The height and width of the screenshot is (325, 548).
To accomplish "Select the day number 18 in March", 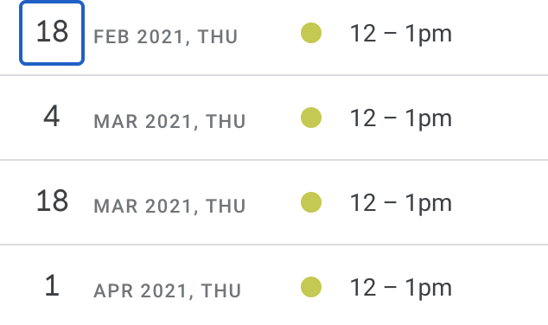I will [52, 201].
